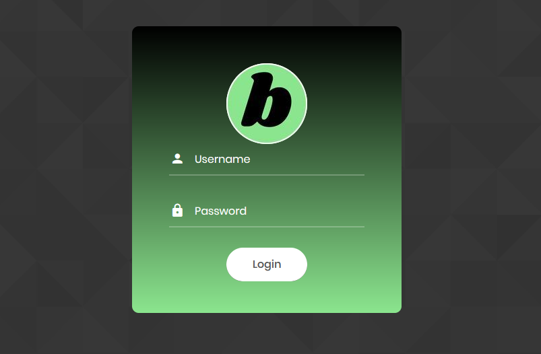541x354 pixels.
Task: Click the user silhouette icon
Action: click(177, 159)
